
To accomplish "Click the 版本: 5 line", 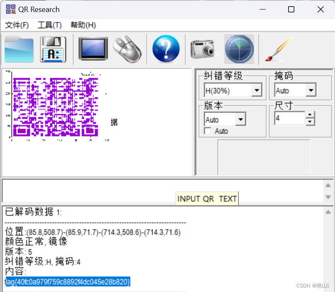I will point(18,251).
